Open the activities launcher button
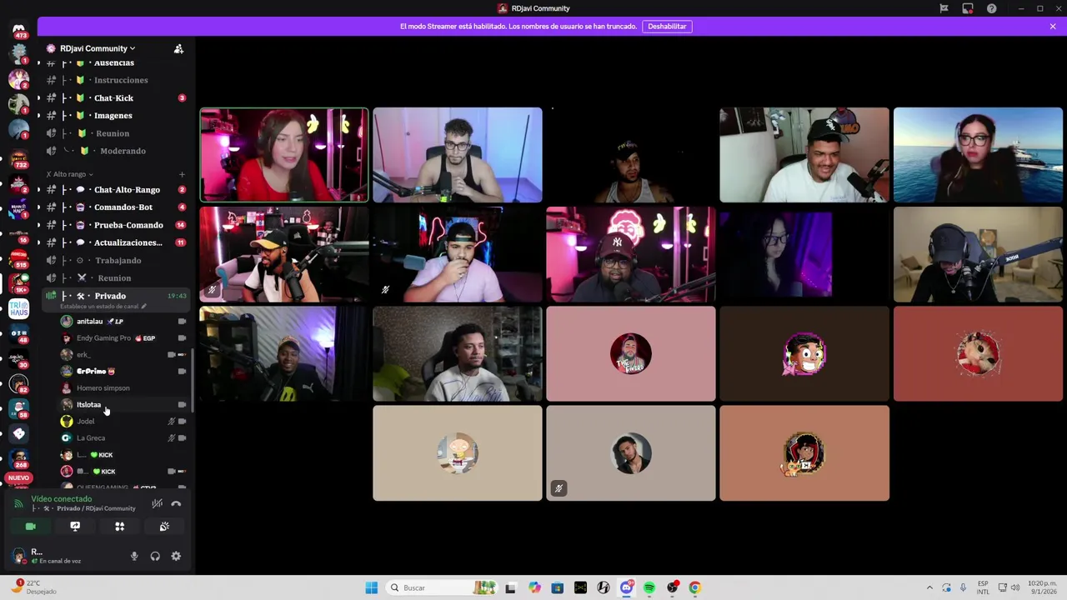The image size is (1067, 600). pos(119,527)
